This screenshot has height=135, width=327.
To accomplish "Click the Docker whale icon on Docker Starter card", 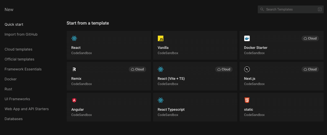I will click(x=247, y=38).
